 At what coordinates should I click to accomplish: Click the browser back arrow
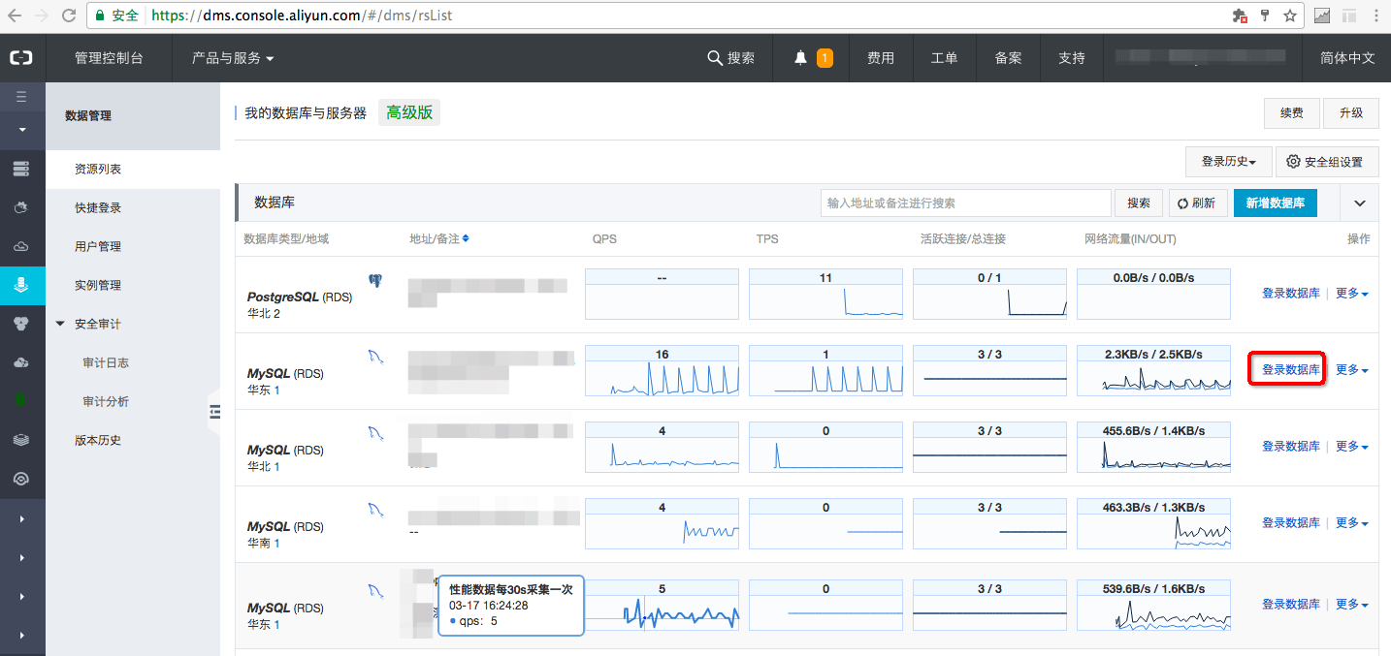point(16,16)
